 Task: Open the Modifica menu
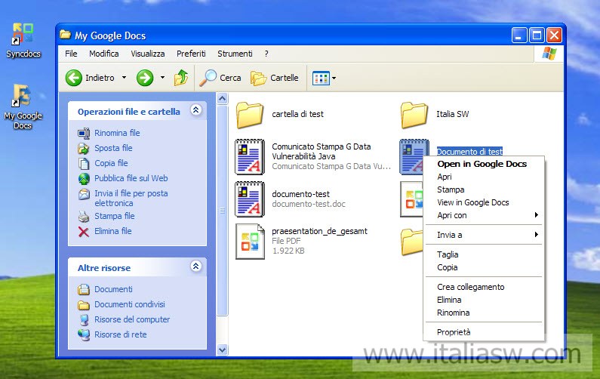tap(103, 54)
